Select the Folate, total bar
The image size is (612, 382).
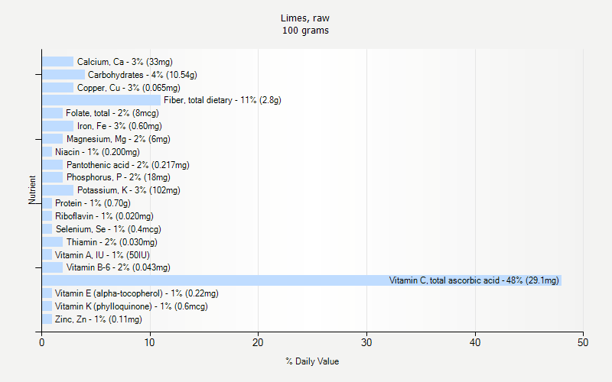(x=52, y=113)
